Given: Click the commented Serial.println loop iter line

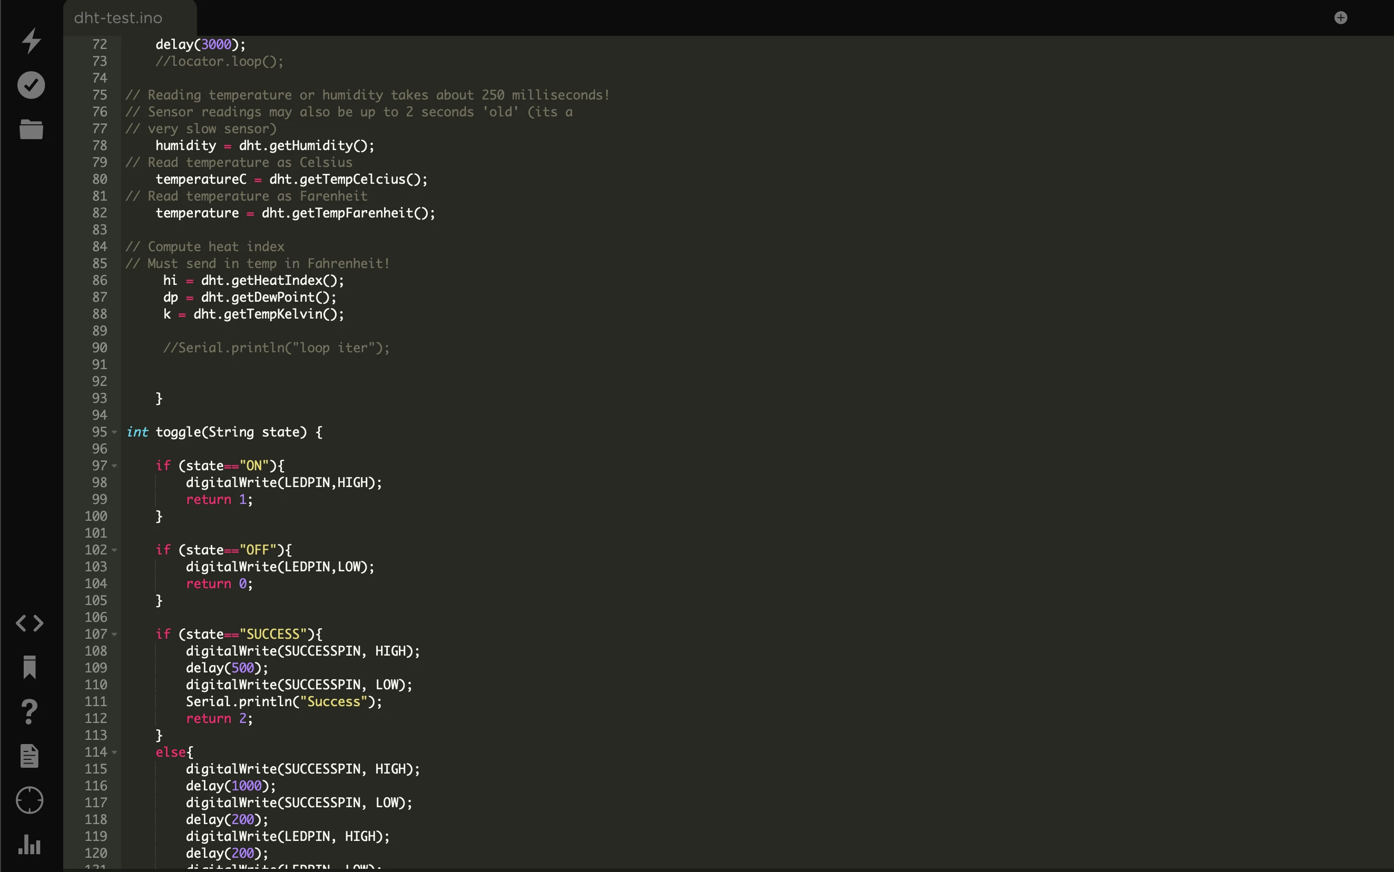Looking at the screenshot, I should 277,348.
